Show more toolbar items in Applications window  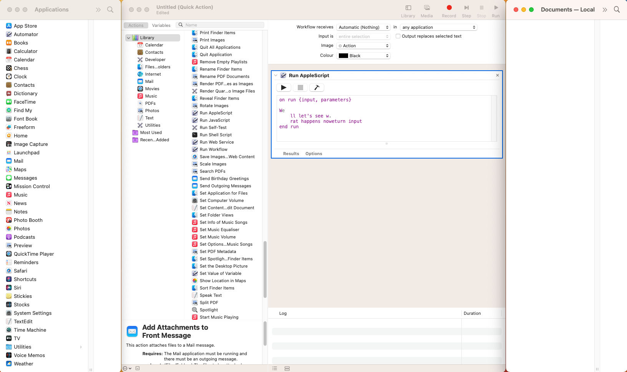click(x=98, y=10)
